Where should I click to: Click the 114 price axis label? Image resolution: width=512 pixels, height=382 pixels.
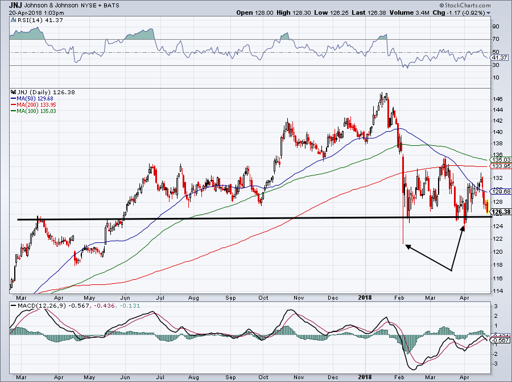click(x=498, y=291)
